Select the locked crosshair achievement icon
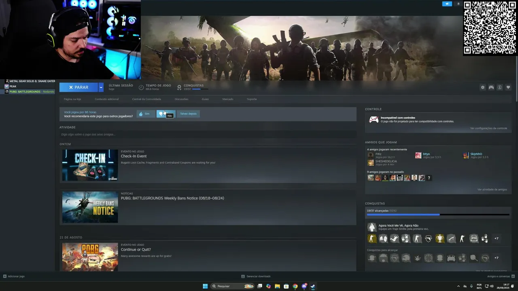518x291 pixels. coord(429,258)
